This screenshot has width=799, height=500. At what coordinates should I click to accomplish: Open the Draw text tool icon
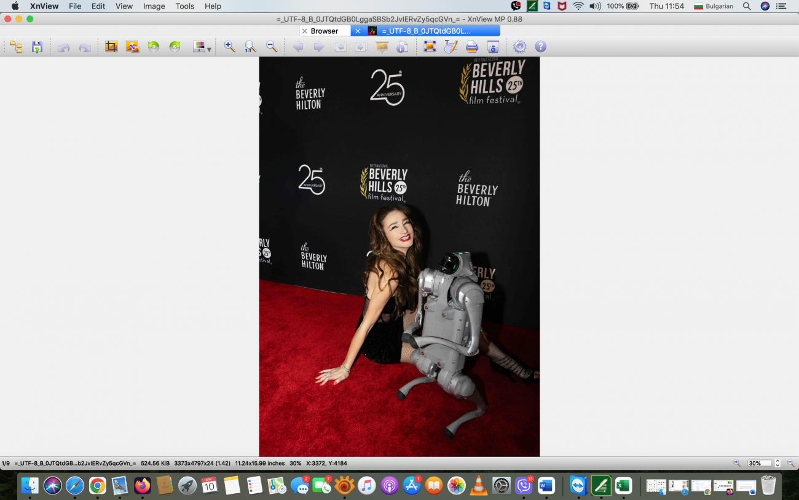(451, 47)
